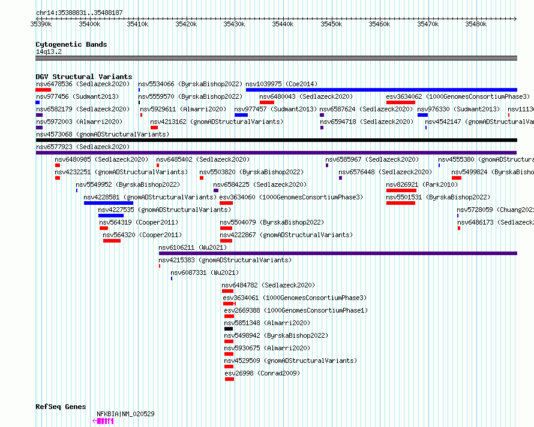
Task: Select blue bar of nsv4228581
Action: (x=109, y=203)
